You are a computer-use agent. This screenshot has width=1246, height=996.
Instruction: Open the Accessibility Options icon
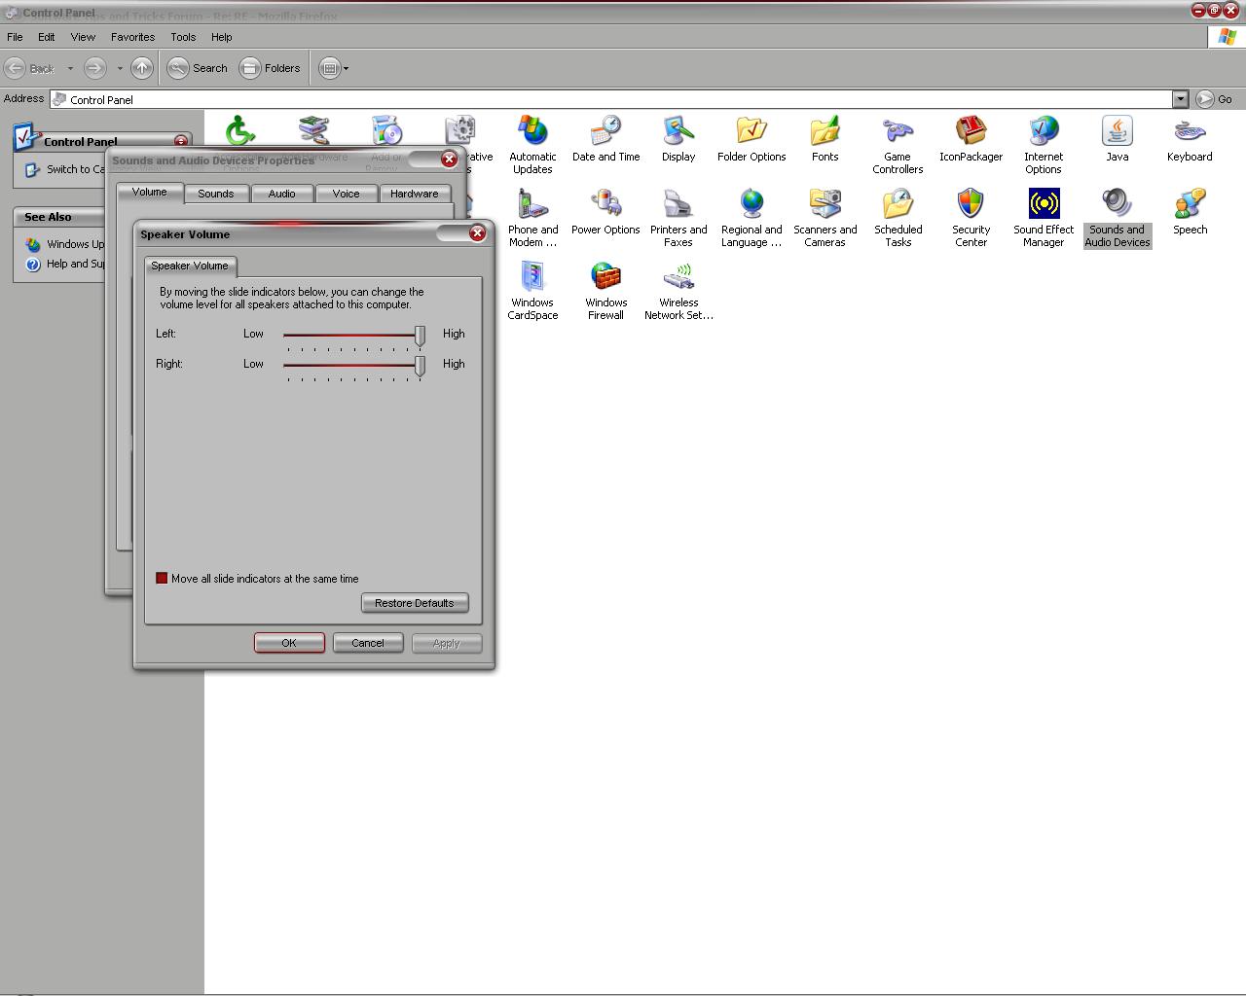coord(239,130)
